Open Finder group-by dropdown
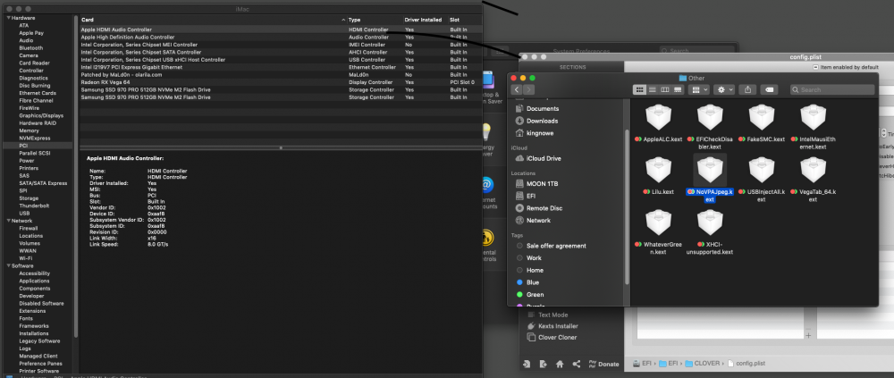894x378 pixels. click(x=699, y=89)
